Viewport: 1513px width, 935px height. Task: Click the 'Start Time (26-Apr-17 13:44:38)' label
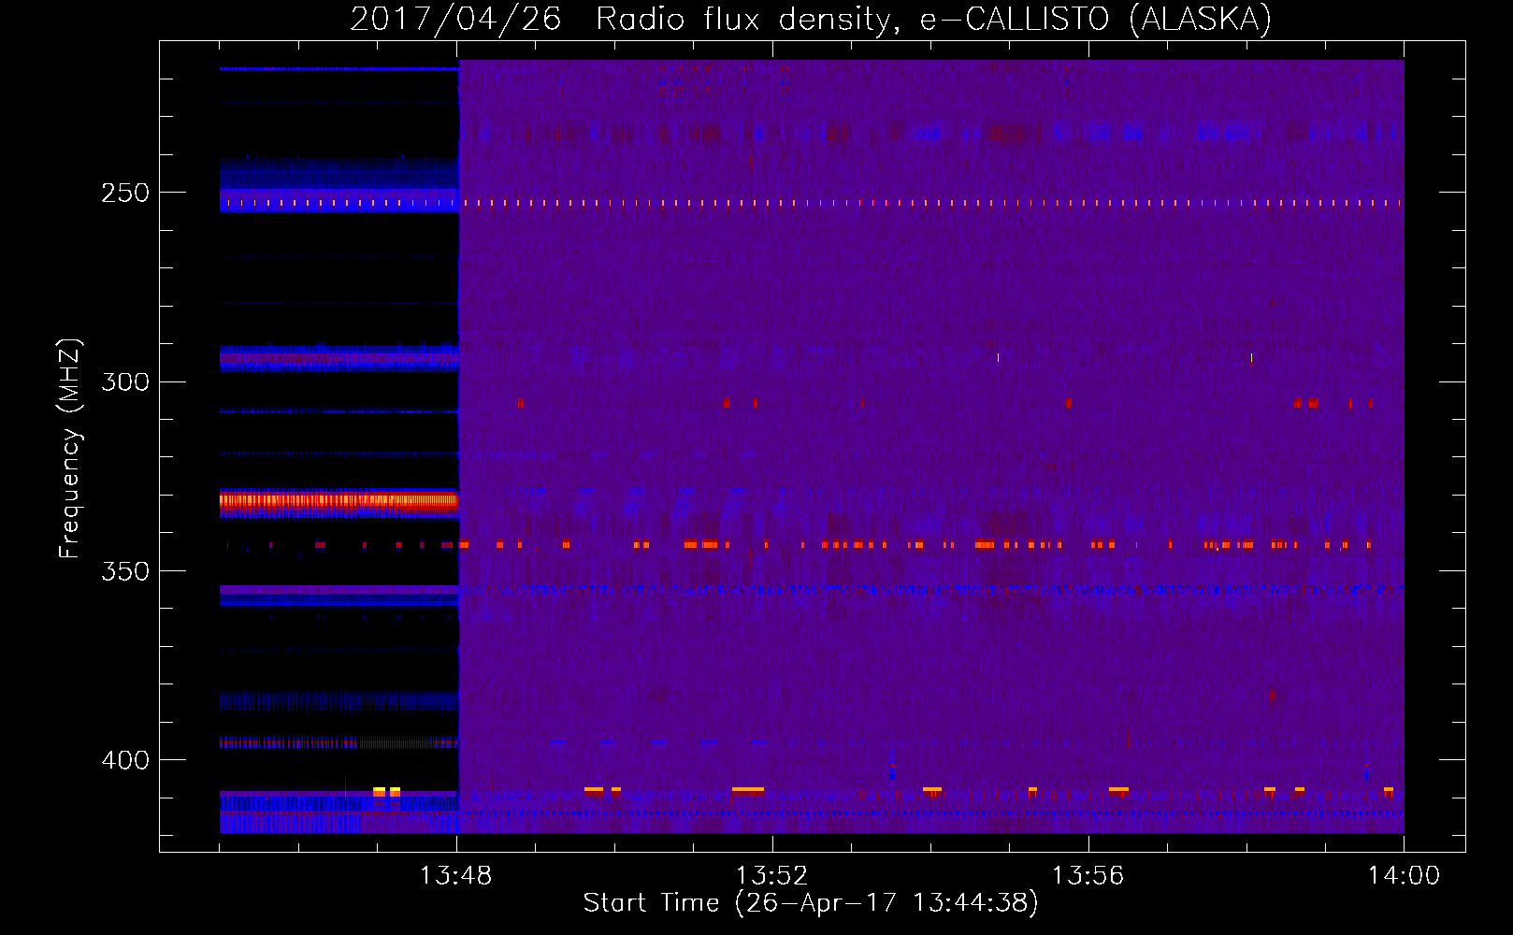pyautogui.click(x=811, y=903)
